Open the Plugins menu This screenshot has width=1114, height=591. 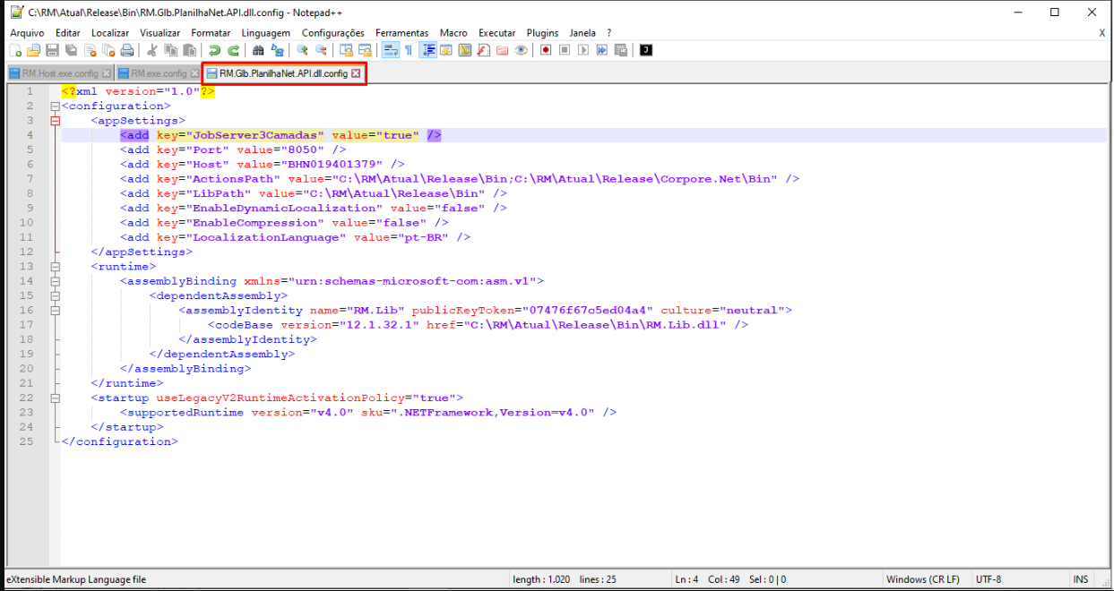[x=542, y=32]
